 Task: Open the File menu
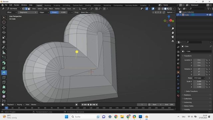(x=6, y=5)
